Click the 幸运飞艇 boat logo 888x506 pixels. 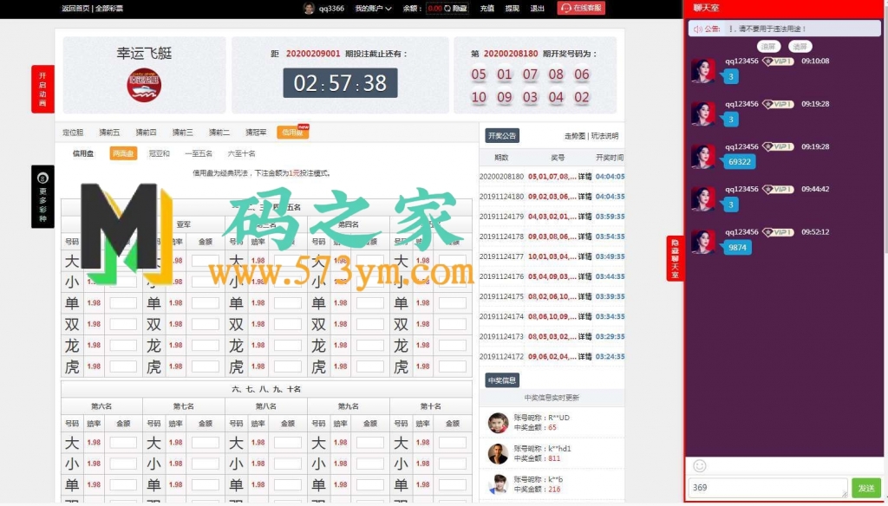point(144,85)
